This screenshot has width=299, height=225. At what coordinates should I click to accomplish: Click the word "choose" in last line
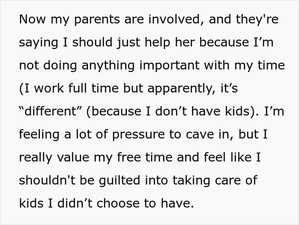click(118, 203)
